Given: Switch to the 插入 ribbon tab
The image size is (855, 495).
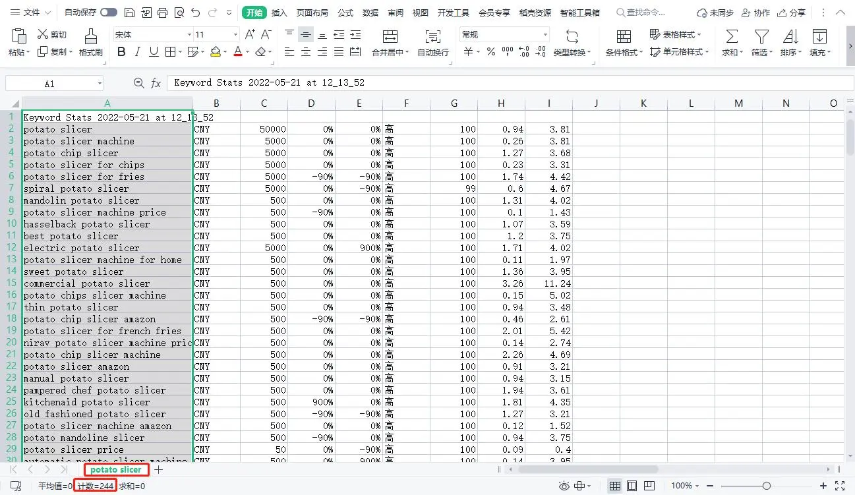Looking at the screenshot, I should tap(280, 13).
